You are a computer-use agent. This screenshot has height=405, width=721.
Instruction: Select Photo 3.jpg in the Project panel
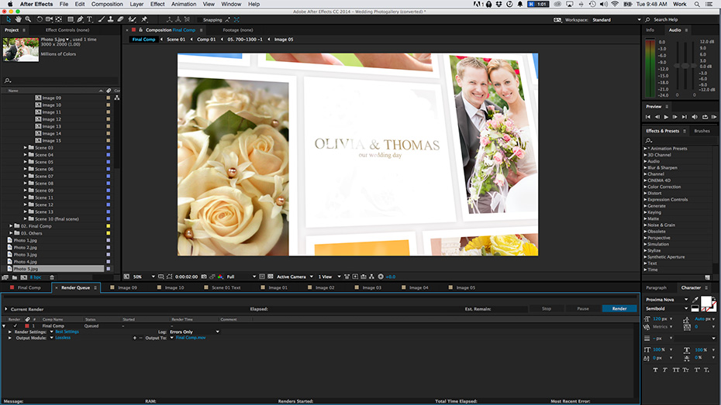click(26, 255)
